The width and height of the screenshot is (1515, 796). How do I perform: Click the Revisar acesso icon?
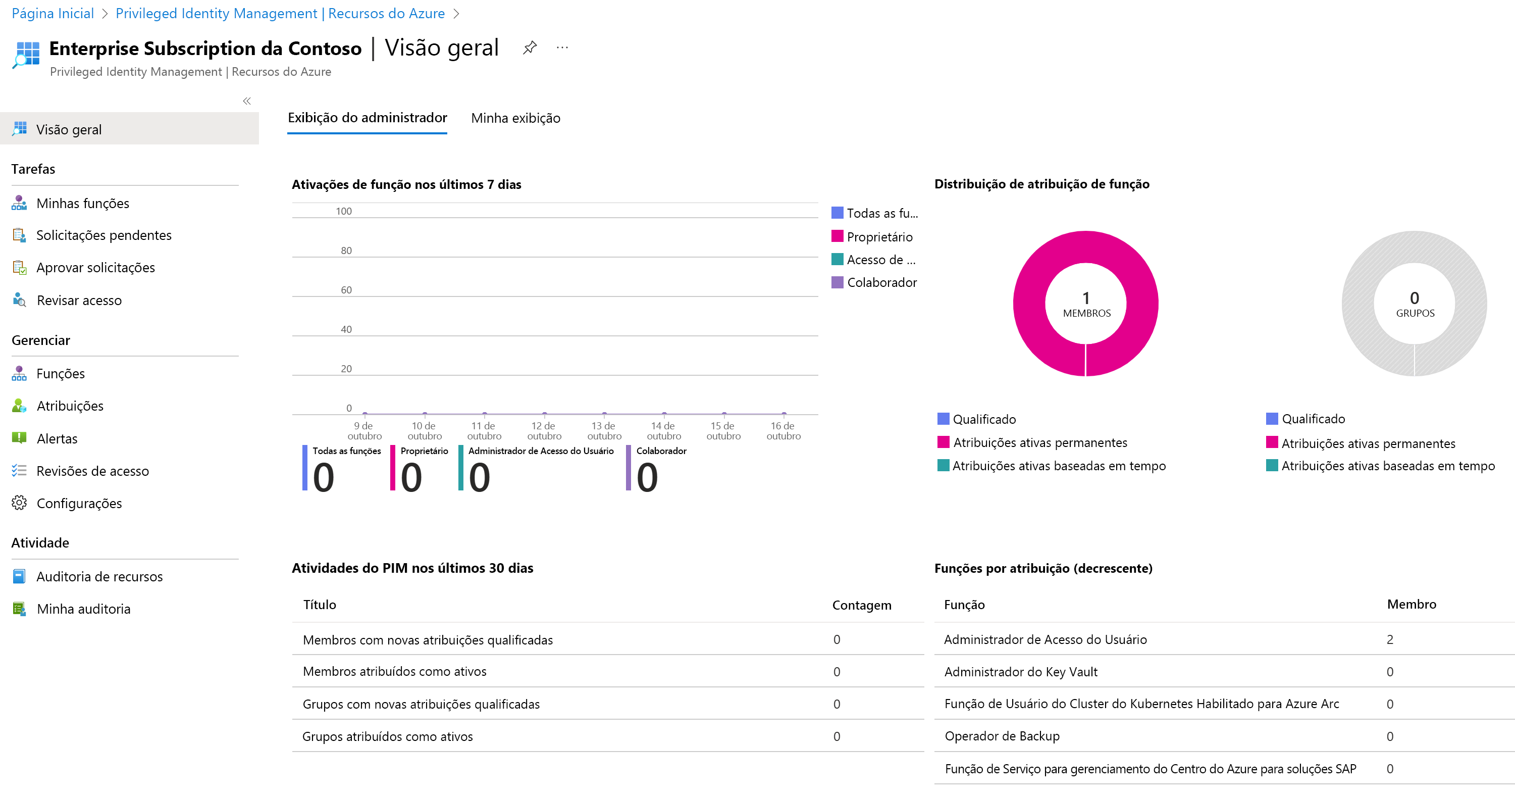coord(19,300)
